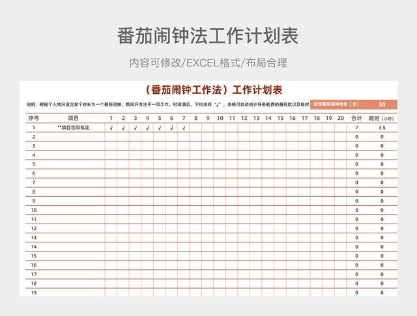Click the total value 7 in row 1
Screen dimensions: 417x316
(356, 128)
